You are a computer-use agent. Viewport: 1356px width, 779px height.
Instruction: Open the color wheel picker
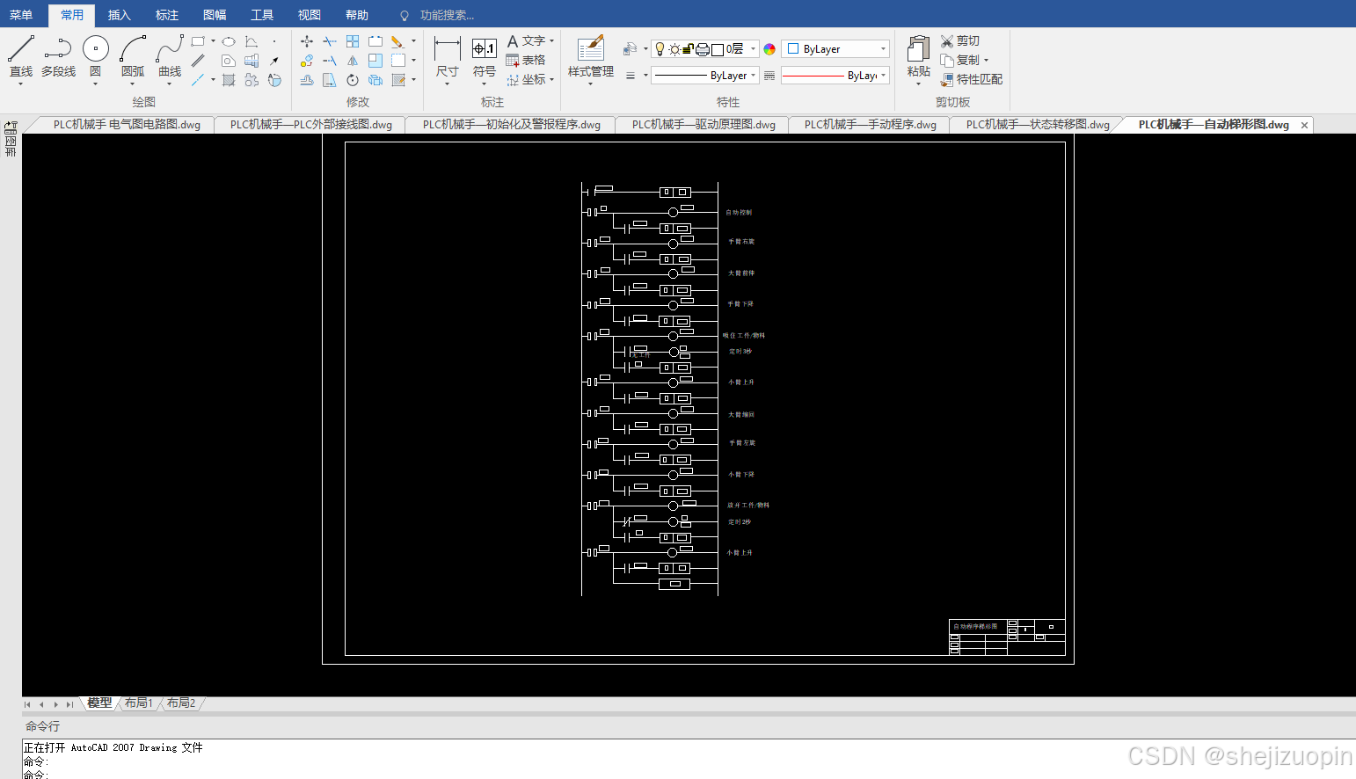pos(769,49)
